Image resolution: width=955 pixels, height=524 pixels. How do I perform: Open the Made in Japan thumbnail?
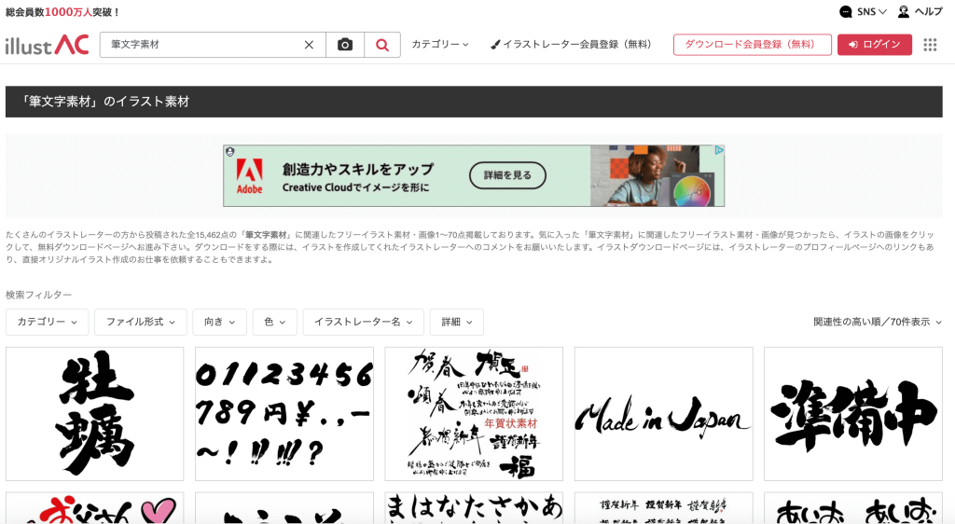point(663,414)
